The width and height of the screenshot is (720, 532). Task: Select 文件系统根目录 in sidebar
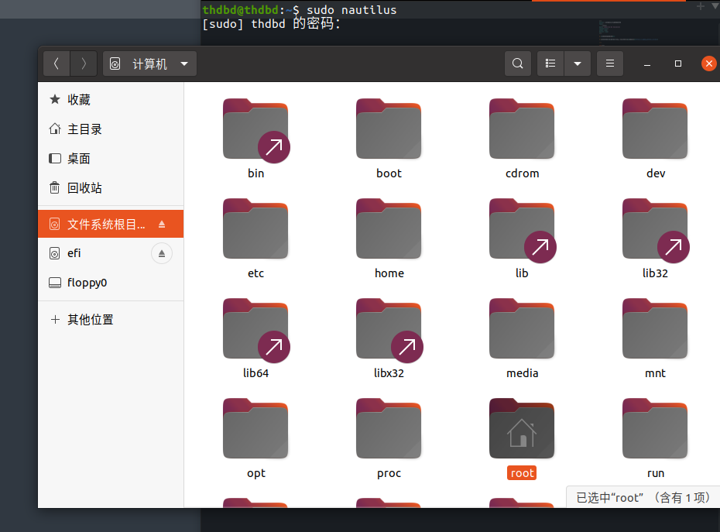point(111,225)
